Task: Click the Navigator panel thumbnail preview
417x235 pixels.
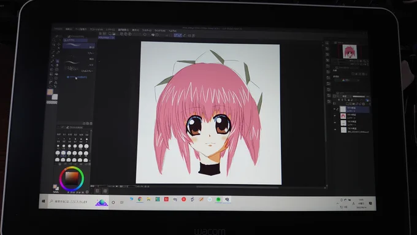Action: (350, 52)
